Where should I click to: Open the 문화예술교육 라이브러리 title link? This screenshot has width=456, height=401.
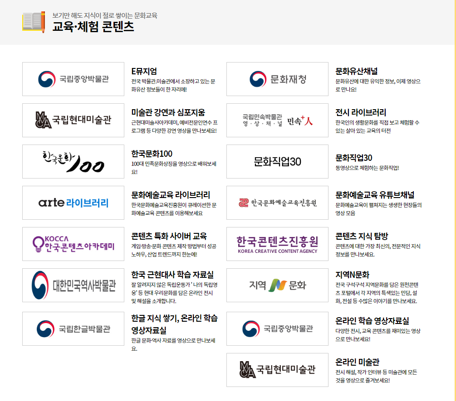[x=171, y=195]
